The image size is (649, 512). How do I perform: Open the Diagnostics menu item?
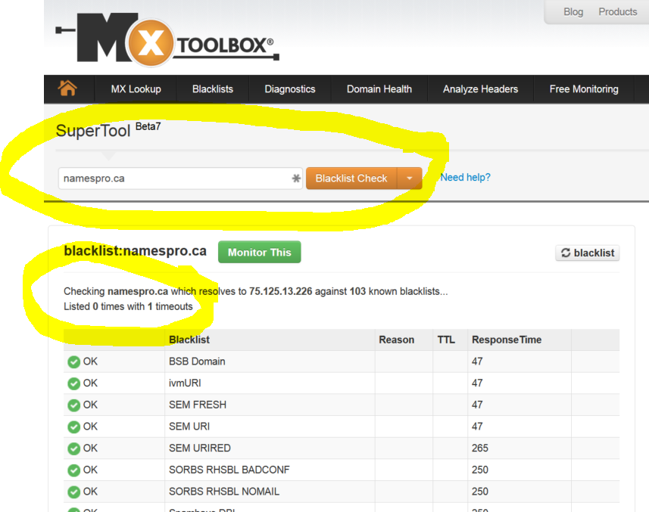click(290, 88)
